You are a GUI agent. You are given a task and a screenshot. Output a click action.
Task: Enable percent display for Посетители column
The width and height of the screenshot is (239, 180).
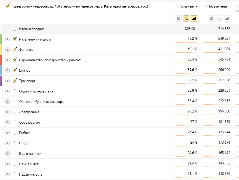point(219,18)
